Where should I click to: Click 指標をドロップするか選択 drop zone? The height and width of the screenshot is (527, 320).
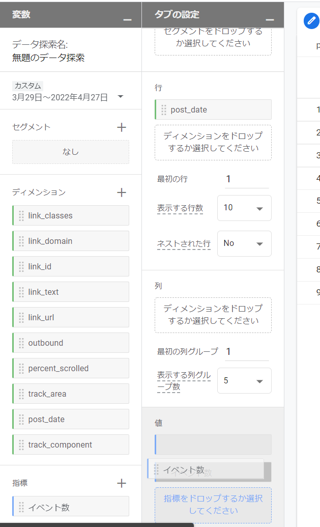213,505
